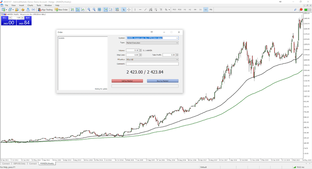
Task: Decrease one-click panel volume arrow
Action: pyautogui.click(x=10, y=18)
